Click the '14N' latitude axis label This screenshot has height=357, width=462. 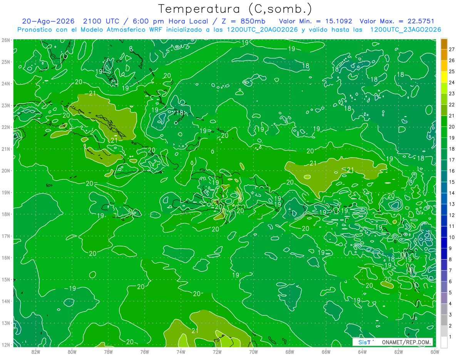click(x=6, y=301)
